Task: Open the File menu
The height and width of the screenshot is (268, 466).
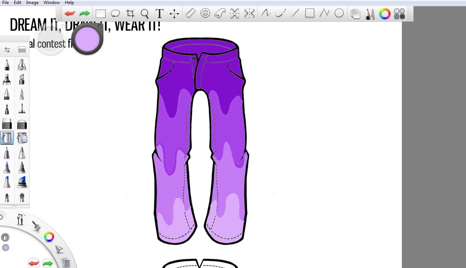Action: 5,3
